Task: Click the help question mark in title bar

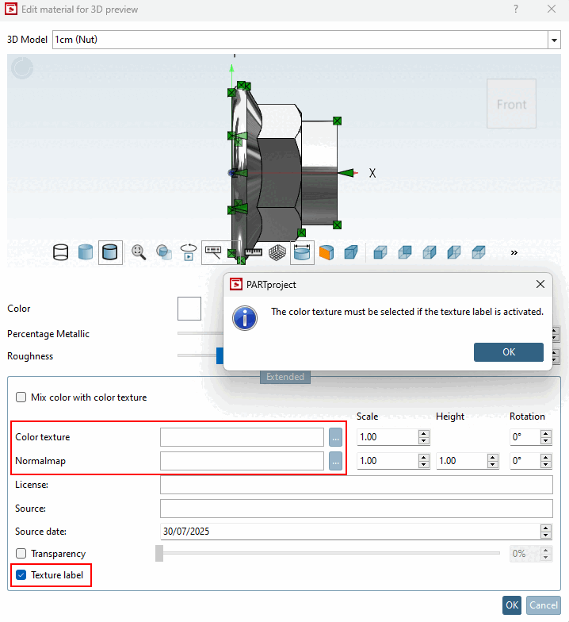Action: coord(515,9)
